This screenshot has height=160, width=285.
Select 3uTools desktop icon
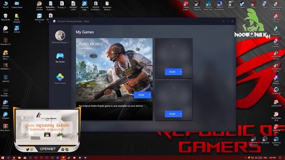(x=17, y=29)
